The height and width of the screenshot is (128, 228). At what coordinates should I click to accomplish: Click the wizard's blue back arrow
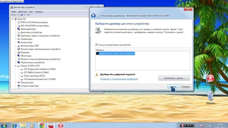[93, 16]
